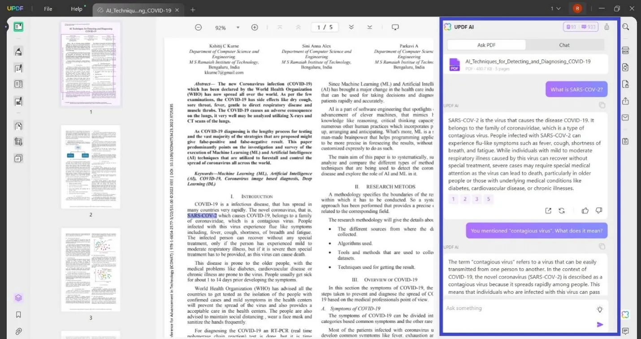
Task: Select the Edit PDF tool
Action: point(18,69)
